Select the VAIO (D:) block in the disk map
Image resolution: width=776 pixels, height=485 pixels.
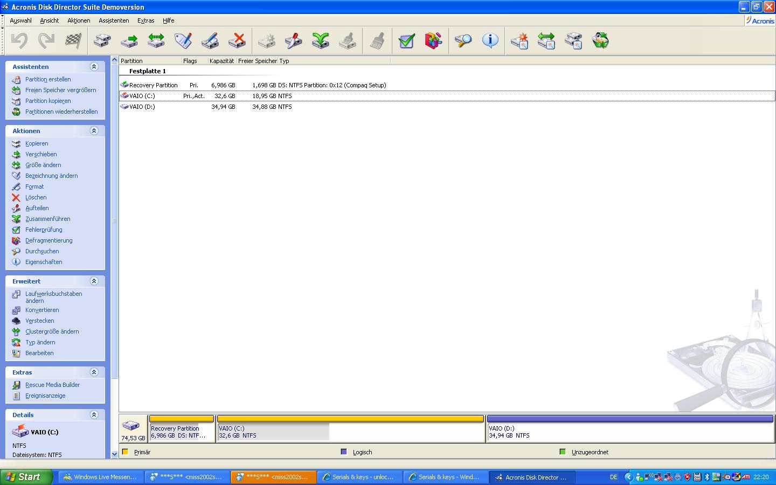630,428
